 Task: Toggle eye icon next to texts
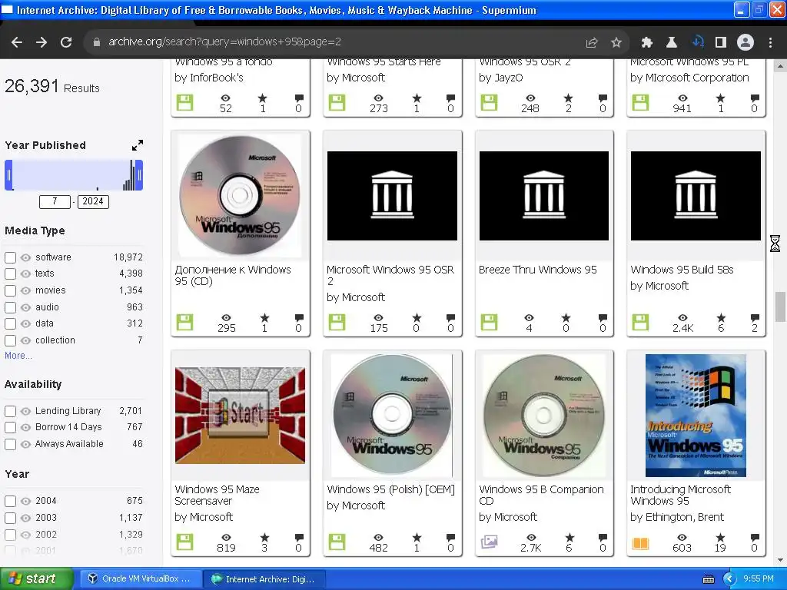pyautogui.click(x=25, y=274)
